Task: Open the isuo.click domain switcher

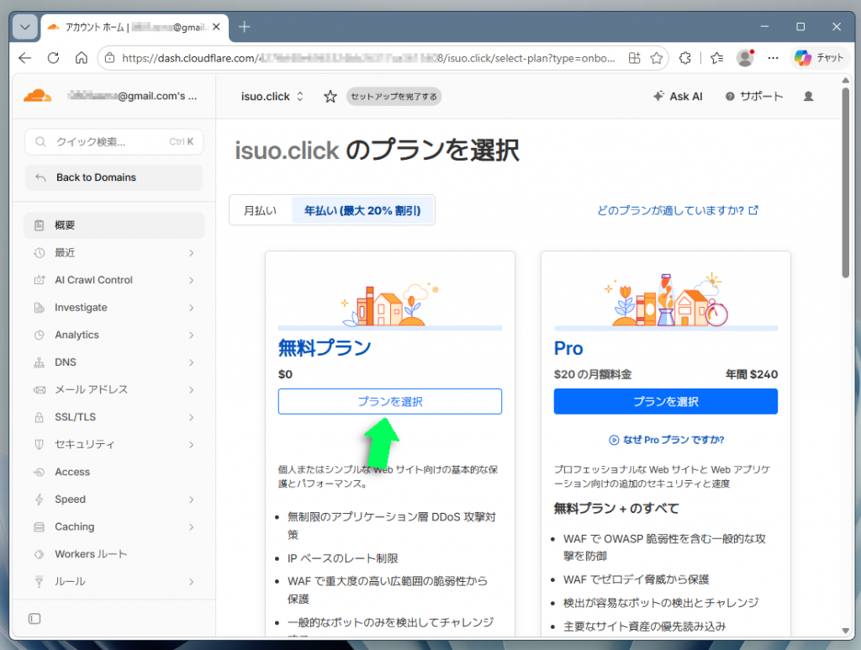Action: [272, 97]
